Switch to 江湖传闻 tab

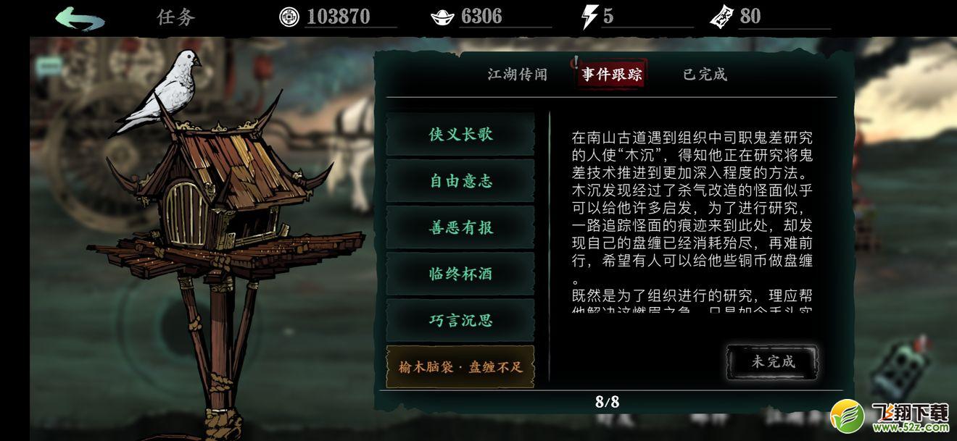(x=517, y=75)
